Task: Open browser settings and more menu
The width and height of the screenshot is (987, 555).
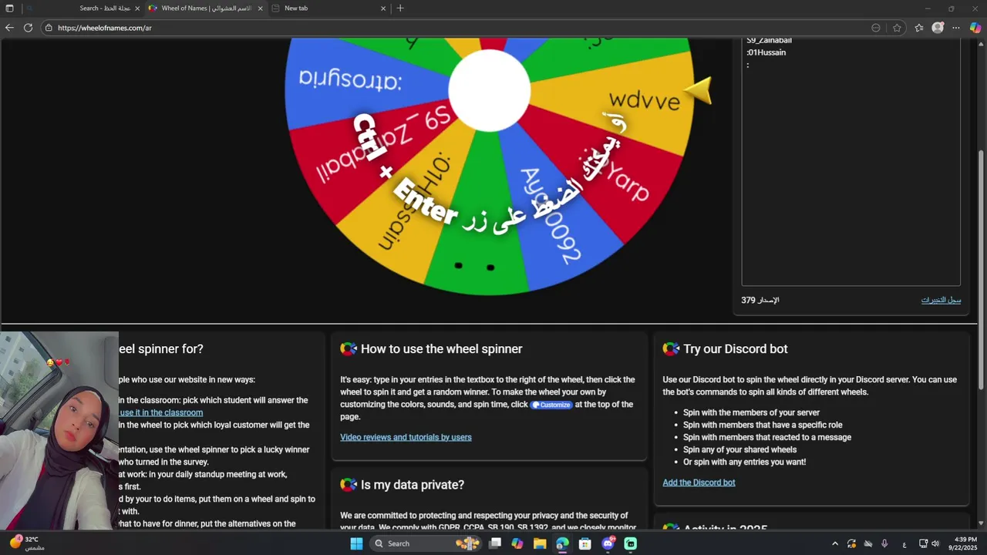Action: 956,28
